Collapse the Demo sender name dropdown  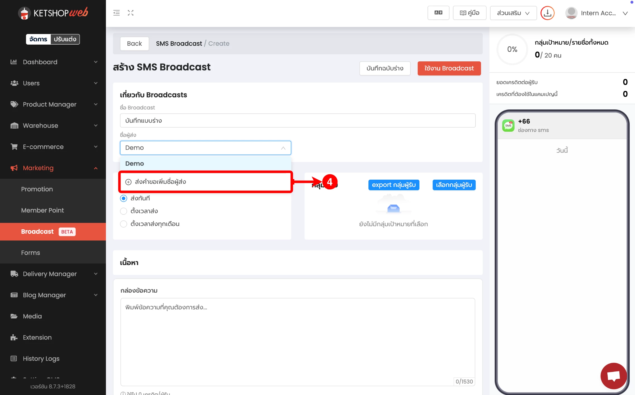tap(283, 148)
